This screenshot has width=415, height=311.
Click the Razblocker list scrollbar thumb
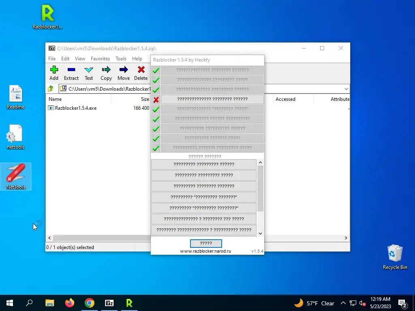click(x=260, y=189)
